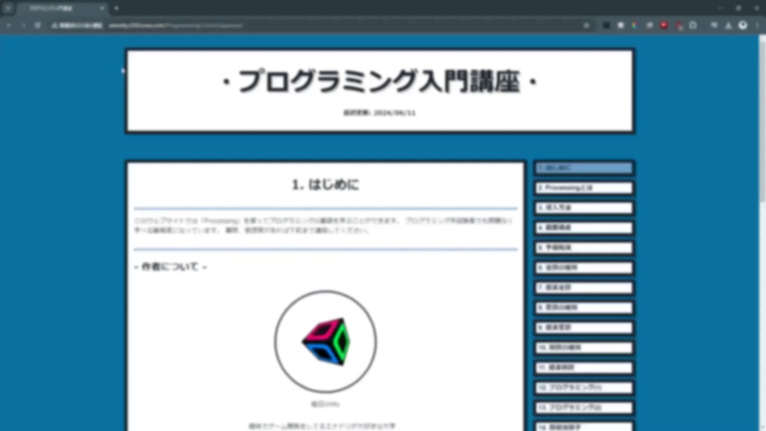Image resolution: width=766 pixels, height=431 pixels.
Task: Go to sidebar chapter number 4
Action: (x=583, y=227)
